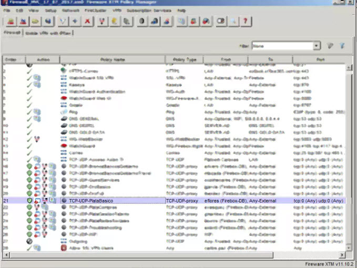Open the Network menu

click(x=70, y=11)
